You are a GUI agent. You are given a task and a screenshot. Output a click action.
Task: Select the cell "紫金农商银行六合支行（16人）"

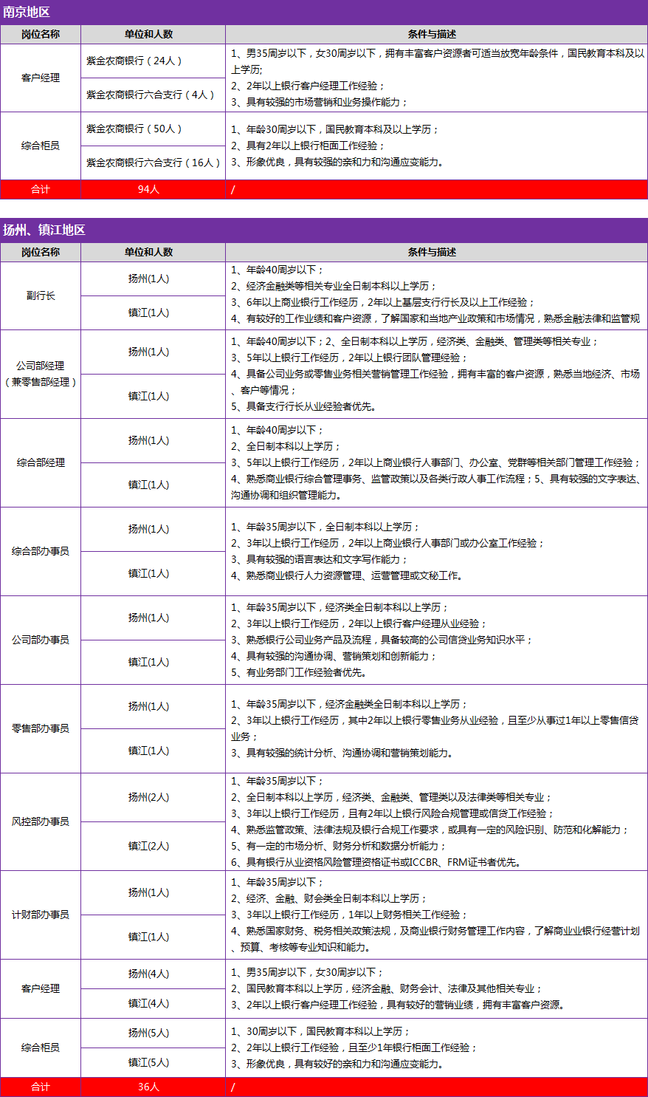coord(154,163)
